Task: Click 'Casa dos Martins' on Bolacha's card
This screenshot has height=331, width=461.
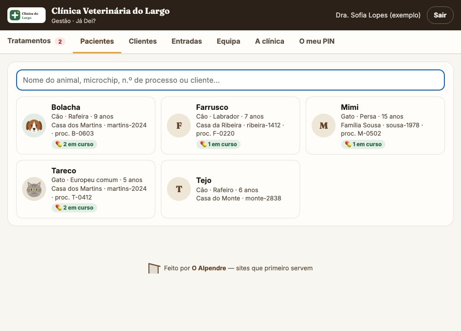Action: [77, 125]
